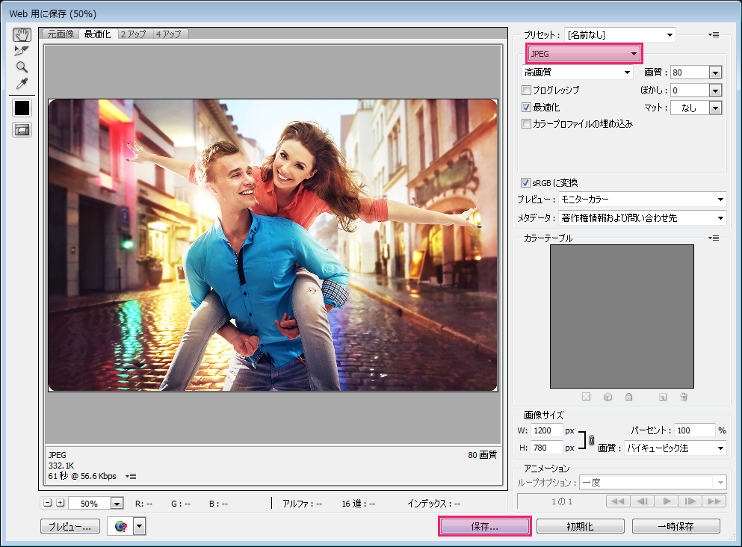The image size is (742, 547).
Task: Click the browser preview globe icon
Action: (120, 526)
